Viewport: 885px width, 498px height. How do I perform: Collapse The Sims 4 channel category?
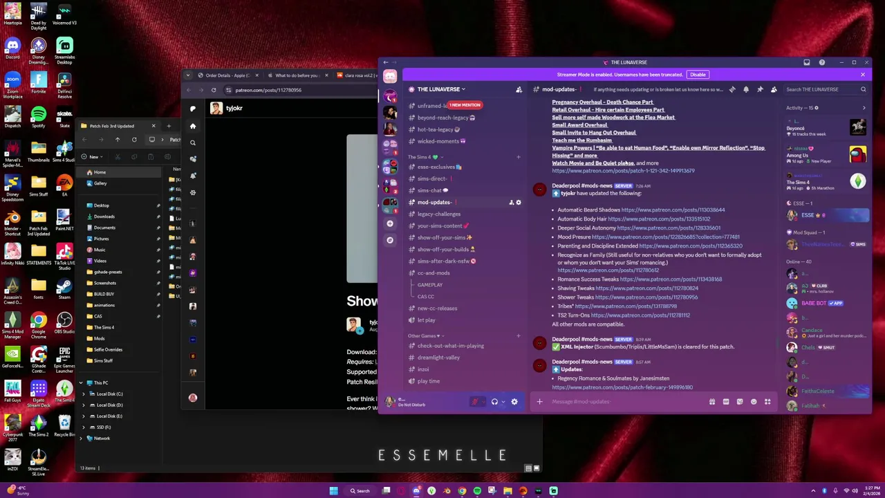coord(424,157)
